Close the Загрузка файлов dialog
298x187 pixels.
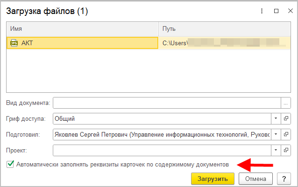[x=289, y=10]
